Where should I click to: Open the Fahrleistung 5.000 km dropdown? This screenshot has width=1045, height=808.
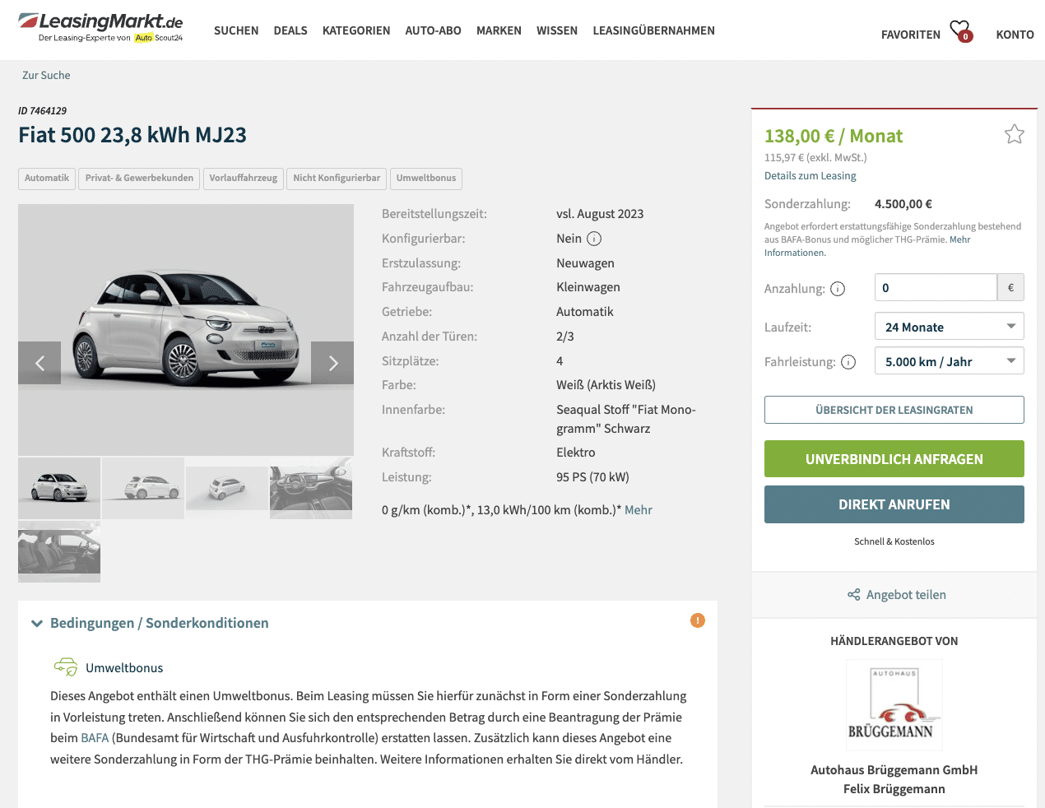[x=950, y=361]
